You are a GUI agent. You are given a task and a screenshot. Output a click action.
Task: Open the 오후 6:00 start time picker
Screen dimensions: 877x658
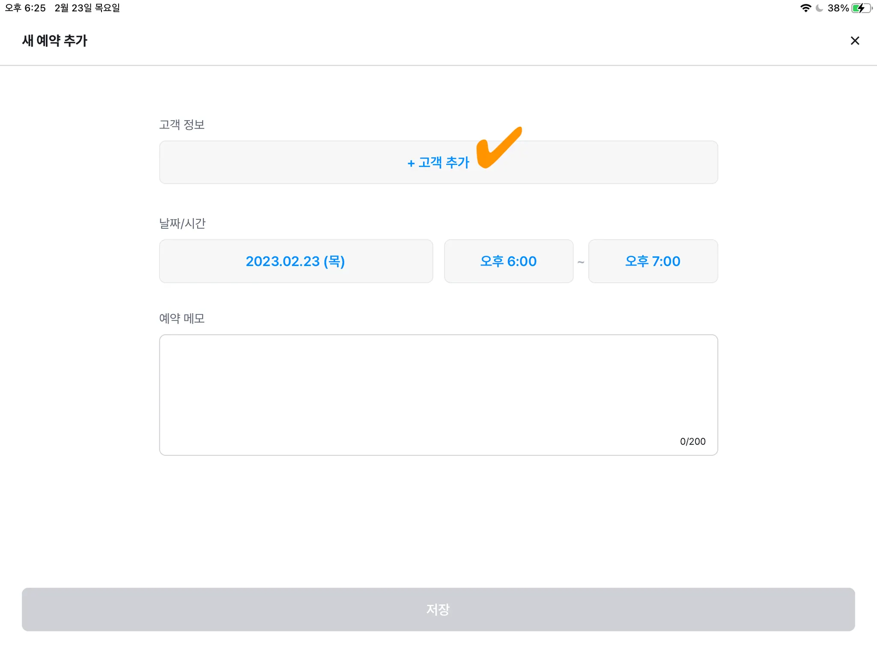[508, 261]
